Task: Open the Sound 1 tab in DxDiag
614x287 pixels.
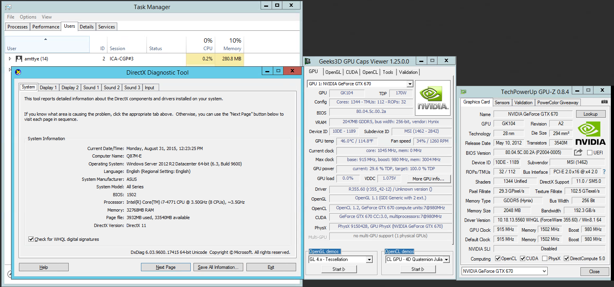Action: point(92,88)
